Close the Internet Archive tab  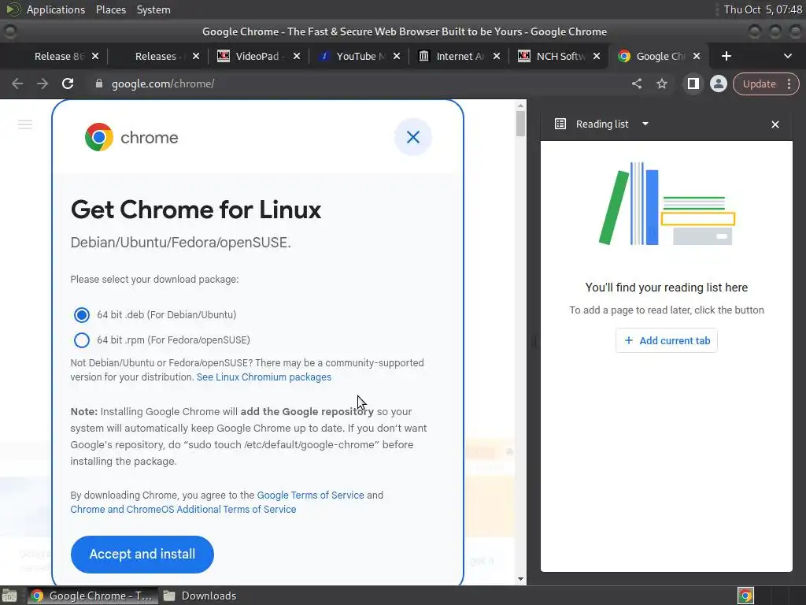point(497,56)
